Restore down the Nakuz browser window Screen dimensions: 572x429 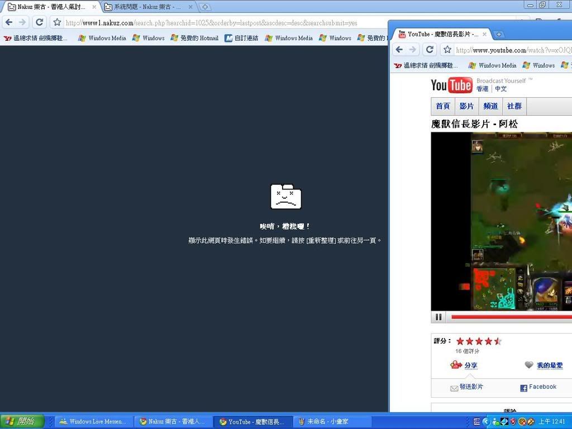click(x=543, y=4)
